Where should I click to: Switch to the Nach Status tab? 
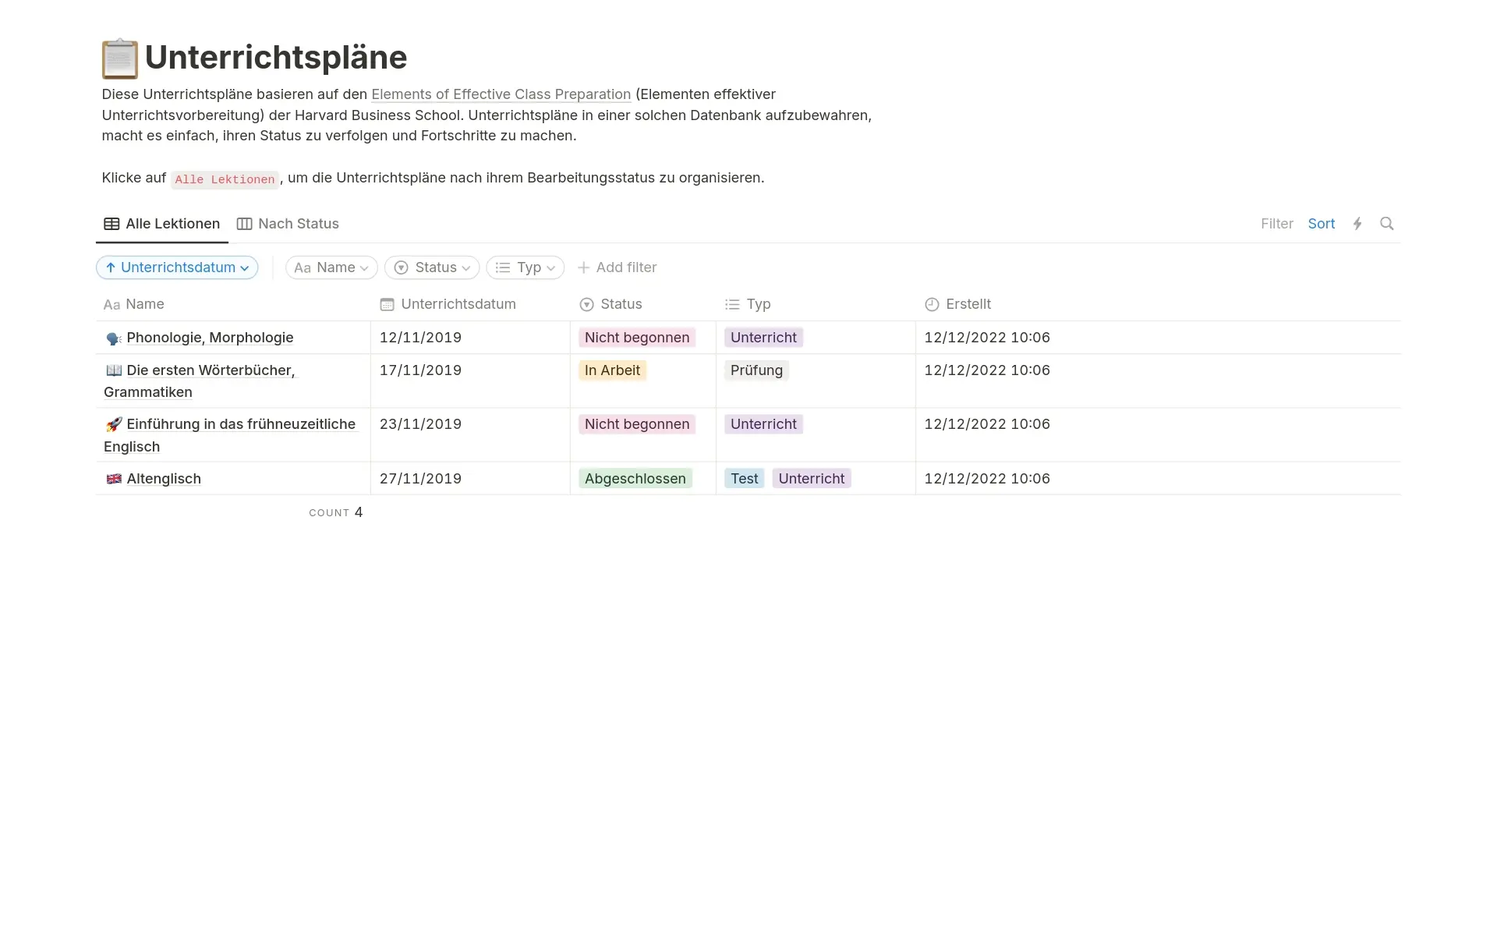point(288,224)
